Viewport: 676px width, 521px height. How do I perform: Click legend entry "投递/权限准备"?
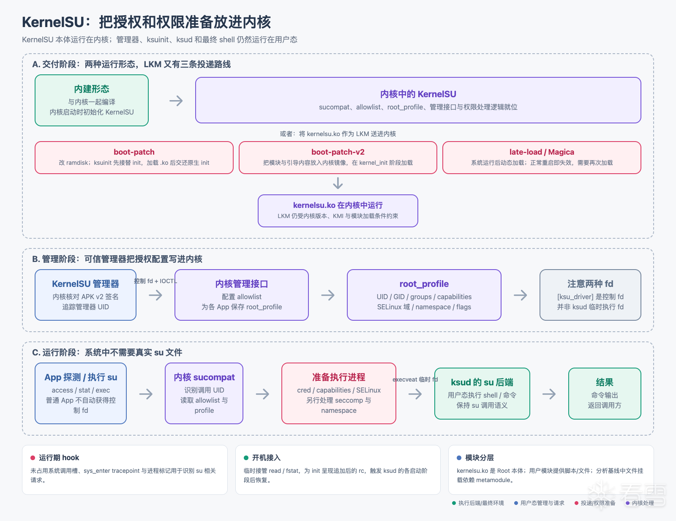tap(595, 503)
